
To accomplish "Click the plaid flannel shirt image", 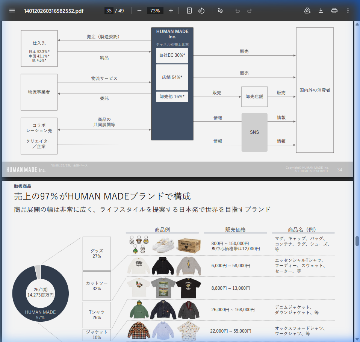I will [x=139, y=331].
